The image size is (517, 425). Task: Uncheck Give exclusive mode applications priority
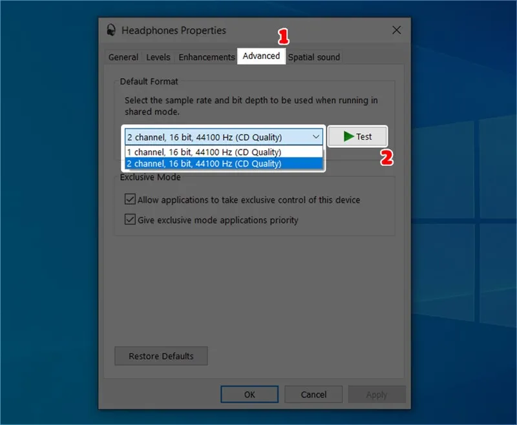coord(130,220)
